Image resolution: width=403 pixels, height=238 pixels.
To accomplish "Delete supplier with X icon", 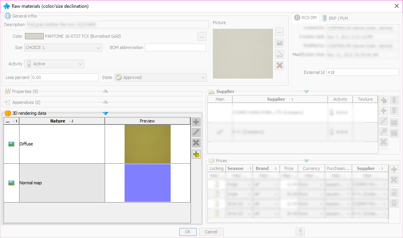I will click(x=383, y=142).
